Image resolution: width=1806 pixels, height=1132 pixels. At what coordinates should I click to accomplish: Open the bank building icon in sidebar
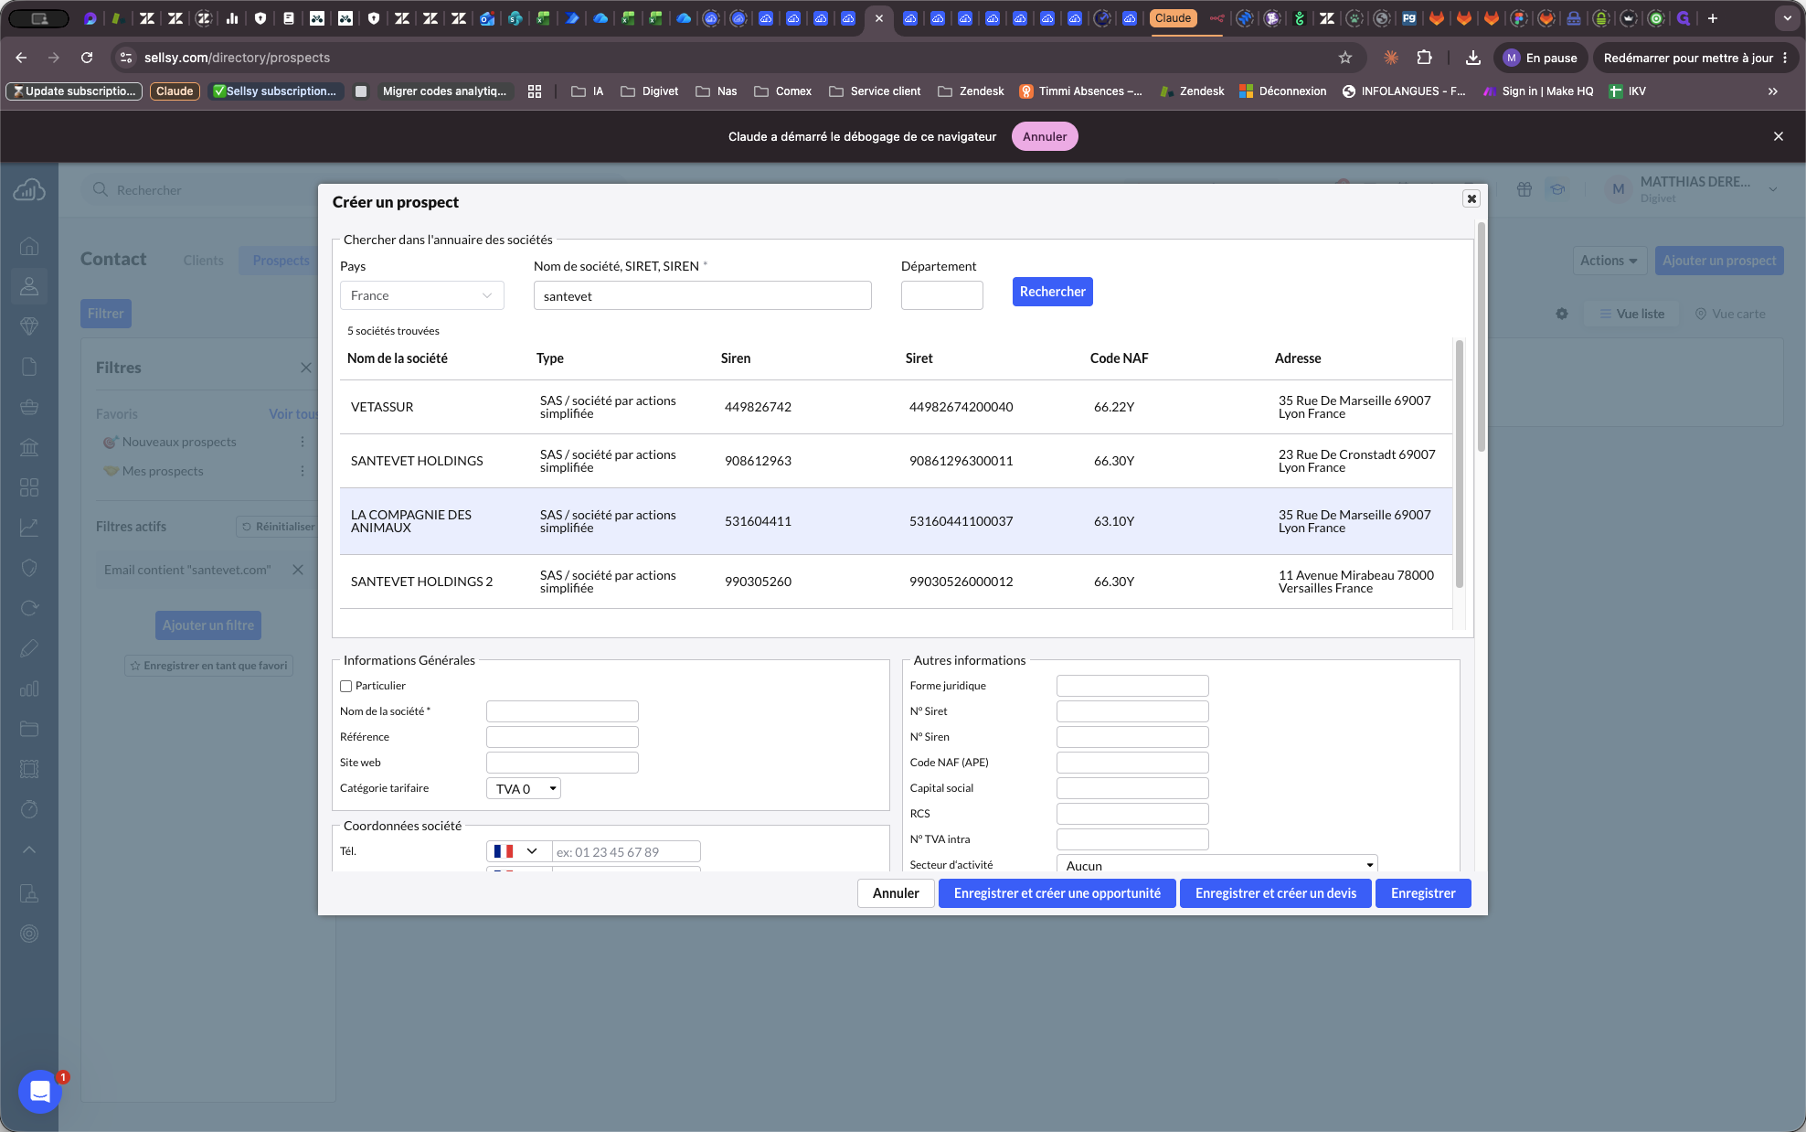click(x=29, y=447)
